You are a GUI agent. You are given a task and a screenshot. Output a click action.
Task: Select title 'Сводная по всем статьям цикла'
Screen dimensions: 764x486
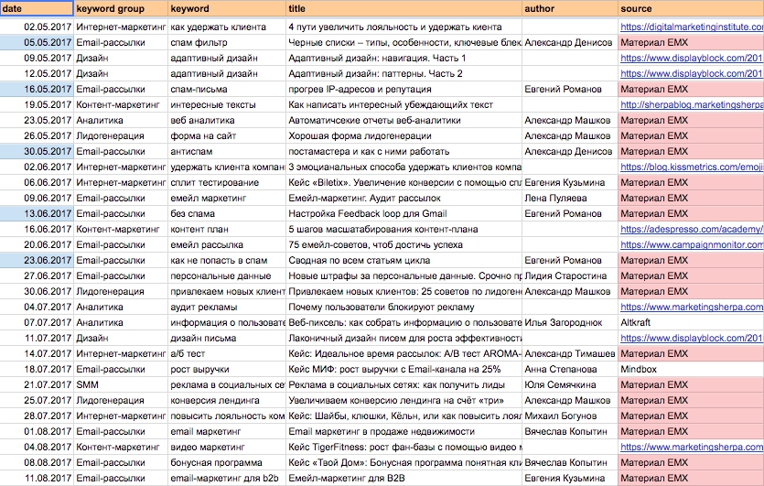(x=404, y=260)
